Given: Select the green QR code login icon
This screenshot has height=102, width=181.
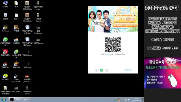Looking at the screenshot, I should tap(102, 70).
